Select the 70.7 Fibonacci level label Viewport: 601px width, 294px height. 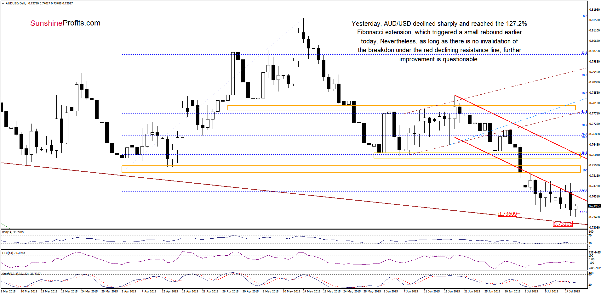tap(584, 125)
